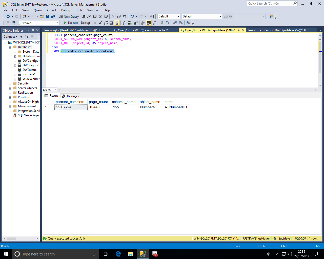
Task: Click the New Query button
Action: coord(69,16)
